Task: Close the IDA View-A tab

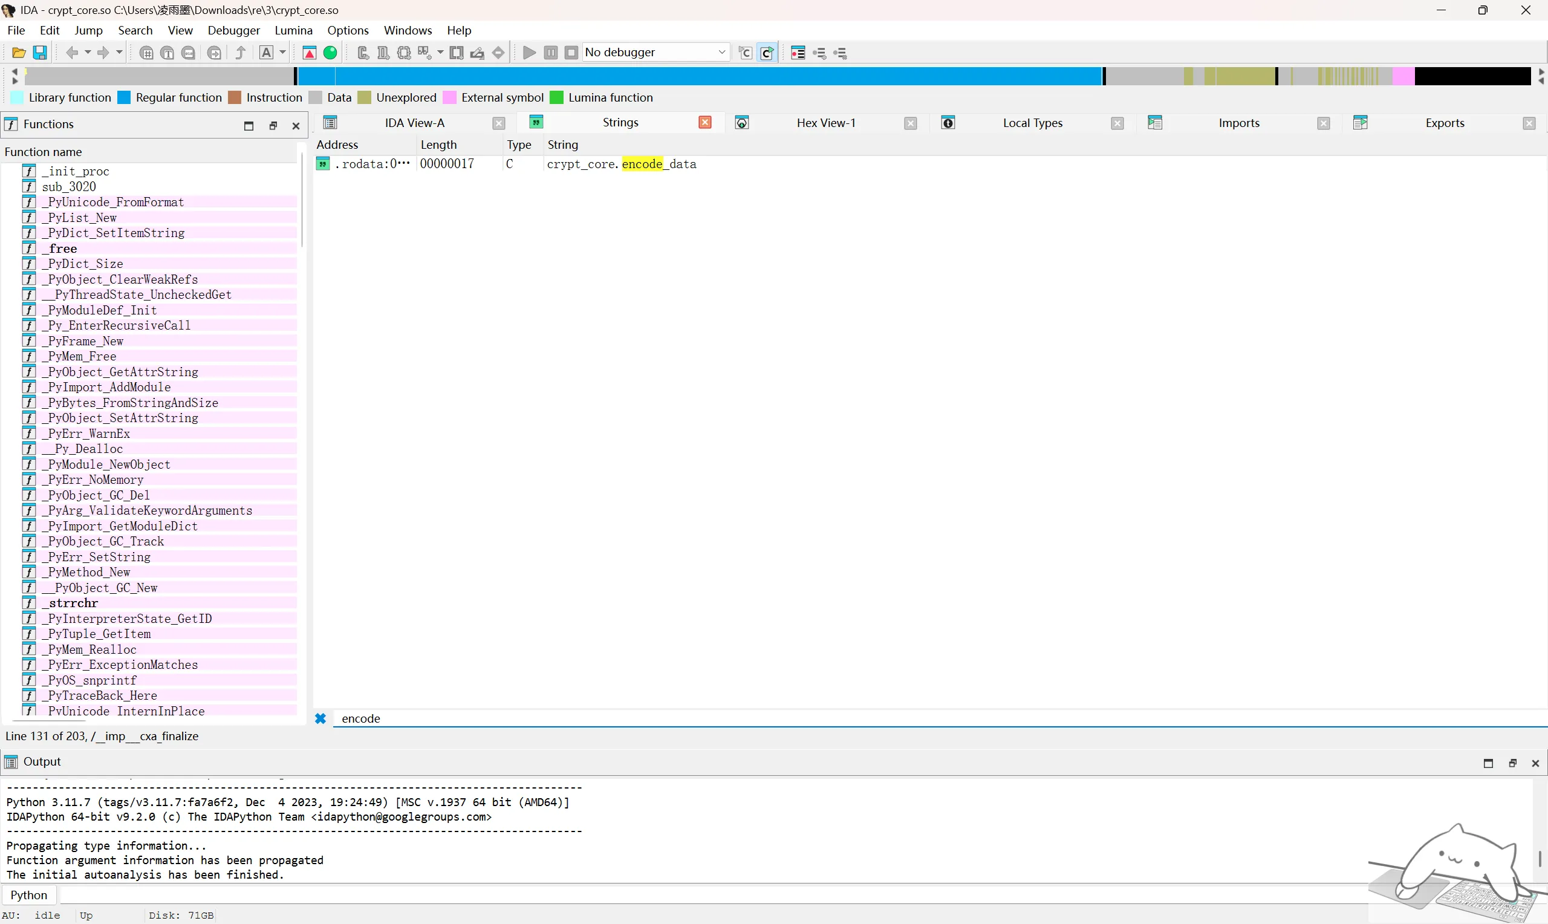Action: tap(499, 123)
